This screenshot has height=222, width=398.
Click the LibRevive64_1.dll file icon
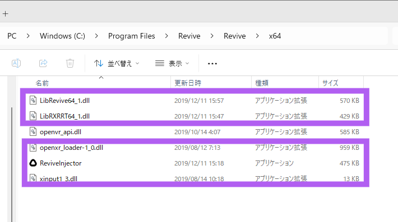click(33, 100)
